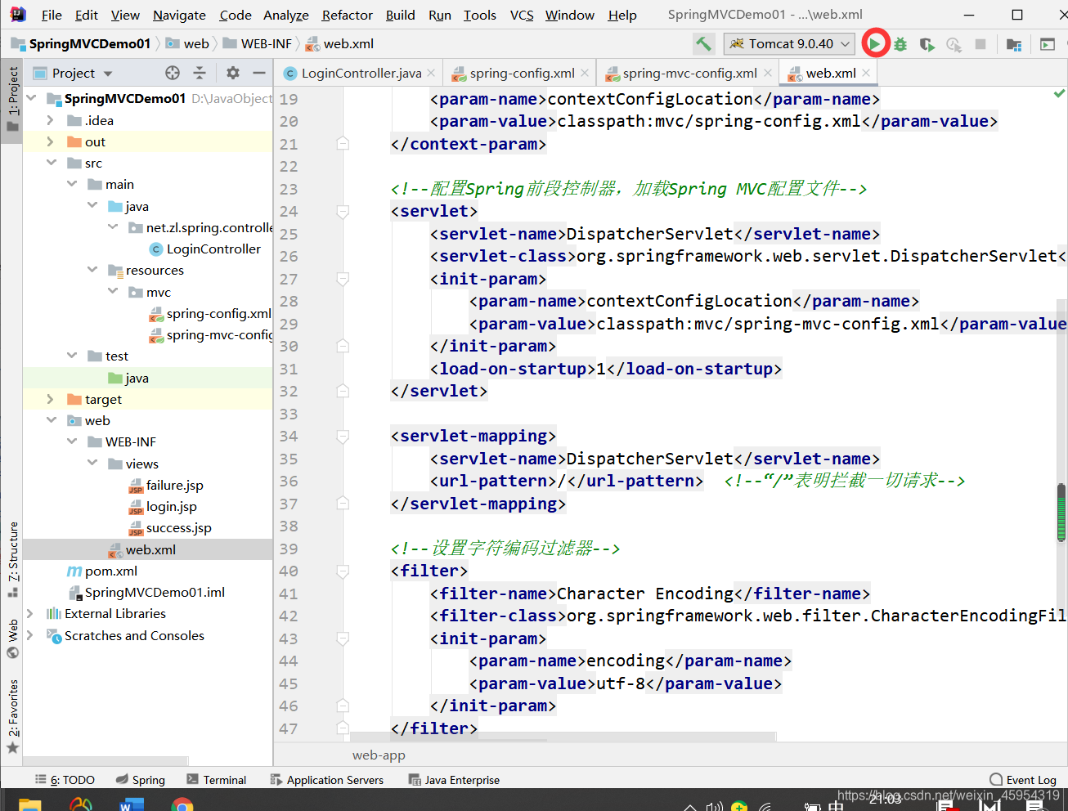Click the locate/scroll from source target icon
This screenshot has width=1068, height=811.
point(173,73)
